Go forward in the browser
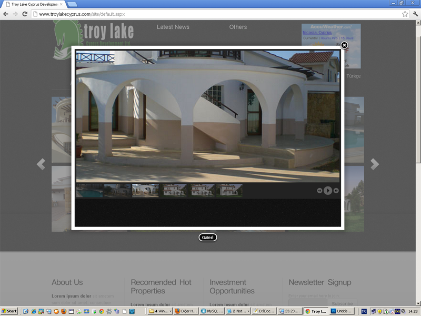The width and height of the screenshot is (421, 316). pyautogui.click(x=15, y=14)
